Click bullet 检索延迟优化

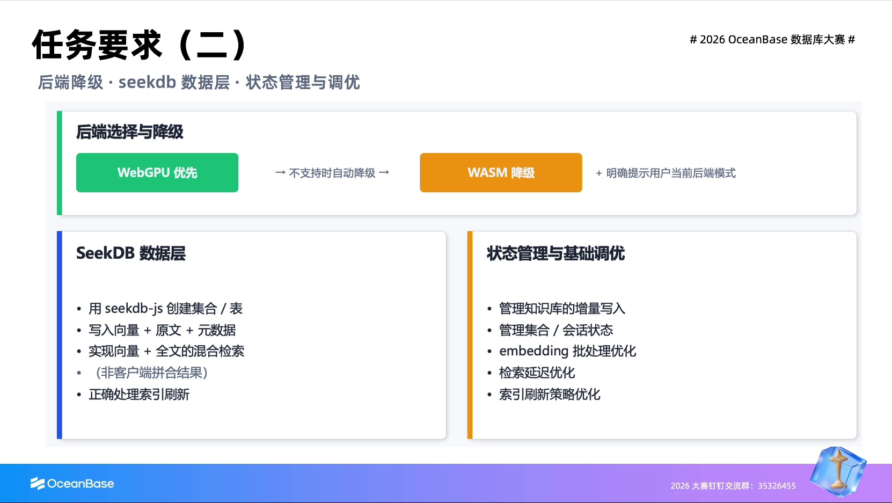coord(537,373)
